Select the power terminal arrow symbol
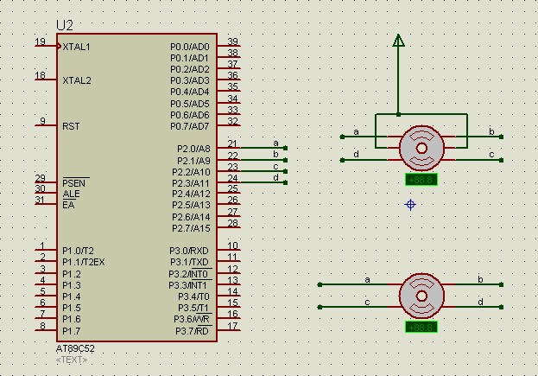 [398, 40]
